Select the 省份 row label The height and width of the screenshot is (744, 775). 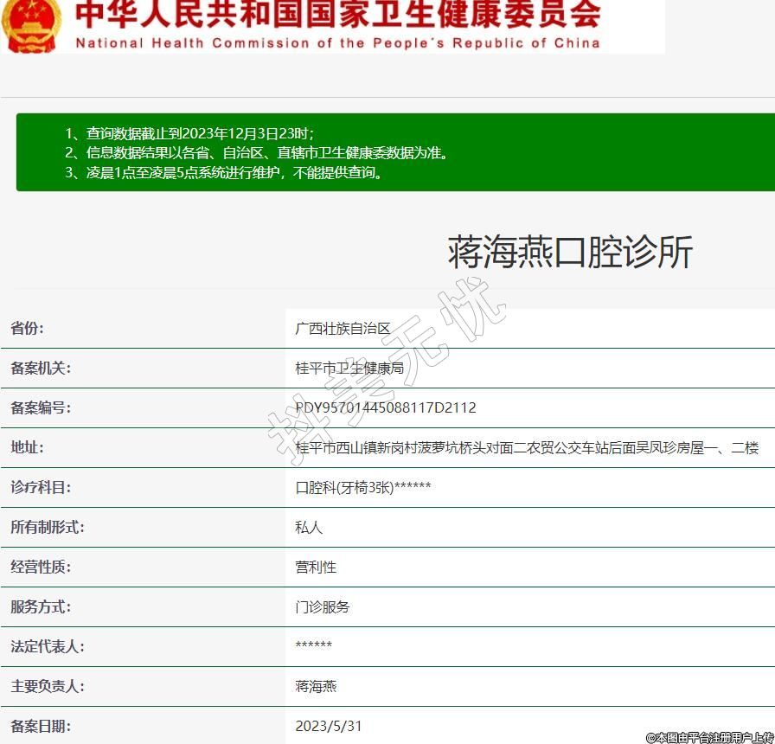(27, 328)
